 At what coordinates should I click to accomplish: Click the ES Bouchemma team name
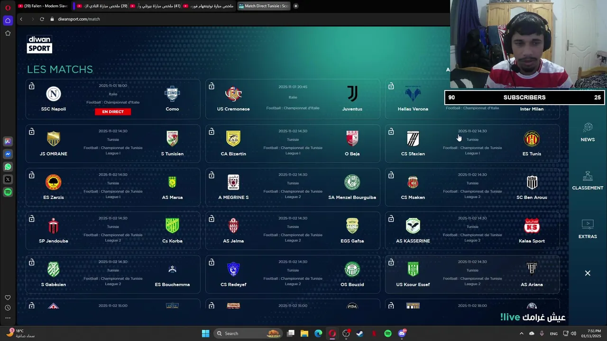[x=172, y=285]
